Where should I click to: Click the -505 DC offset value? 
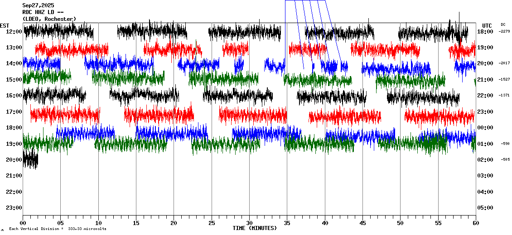click(505, 159)
